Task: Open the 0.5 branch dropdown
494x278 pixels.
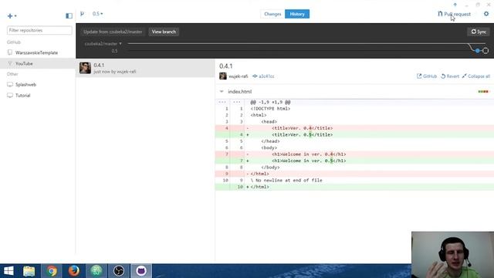Action: point(98,14)
